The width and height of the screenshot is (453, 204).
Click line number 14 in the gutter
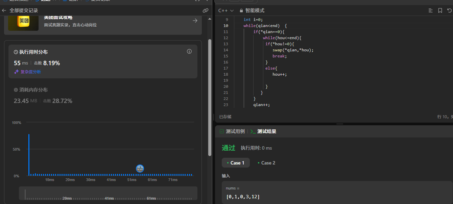(x=226, y=50)
